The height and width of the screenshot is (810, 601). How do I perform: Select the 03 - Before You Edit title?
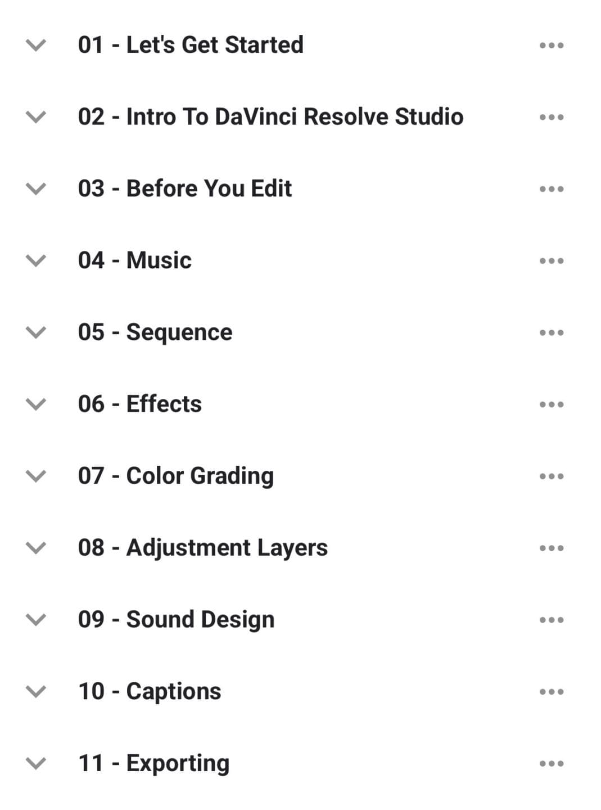[x=185, y=188]
